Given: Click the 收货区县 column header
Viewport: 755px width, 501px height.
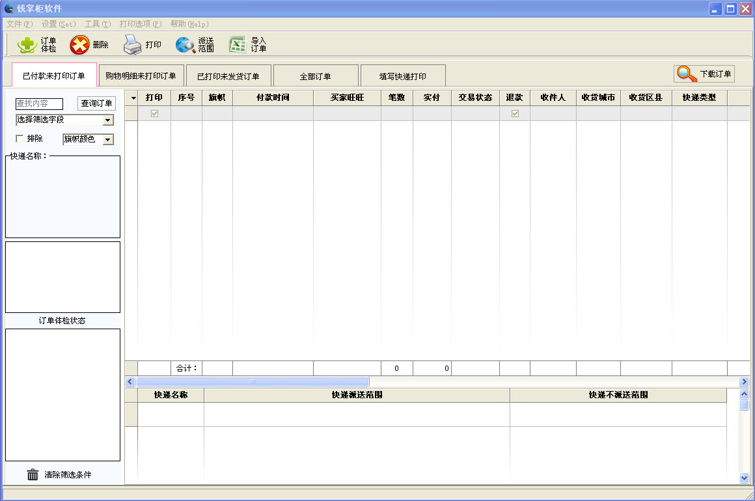Looking at the screenshot, I should 646,98.
